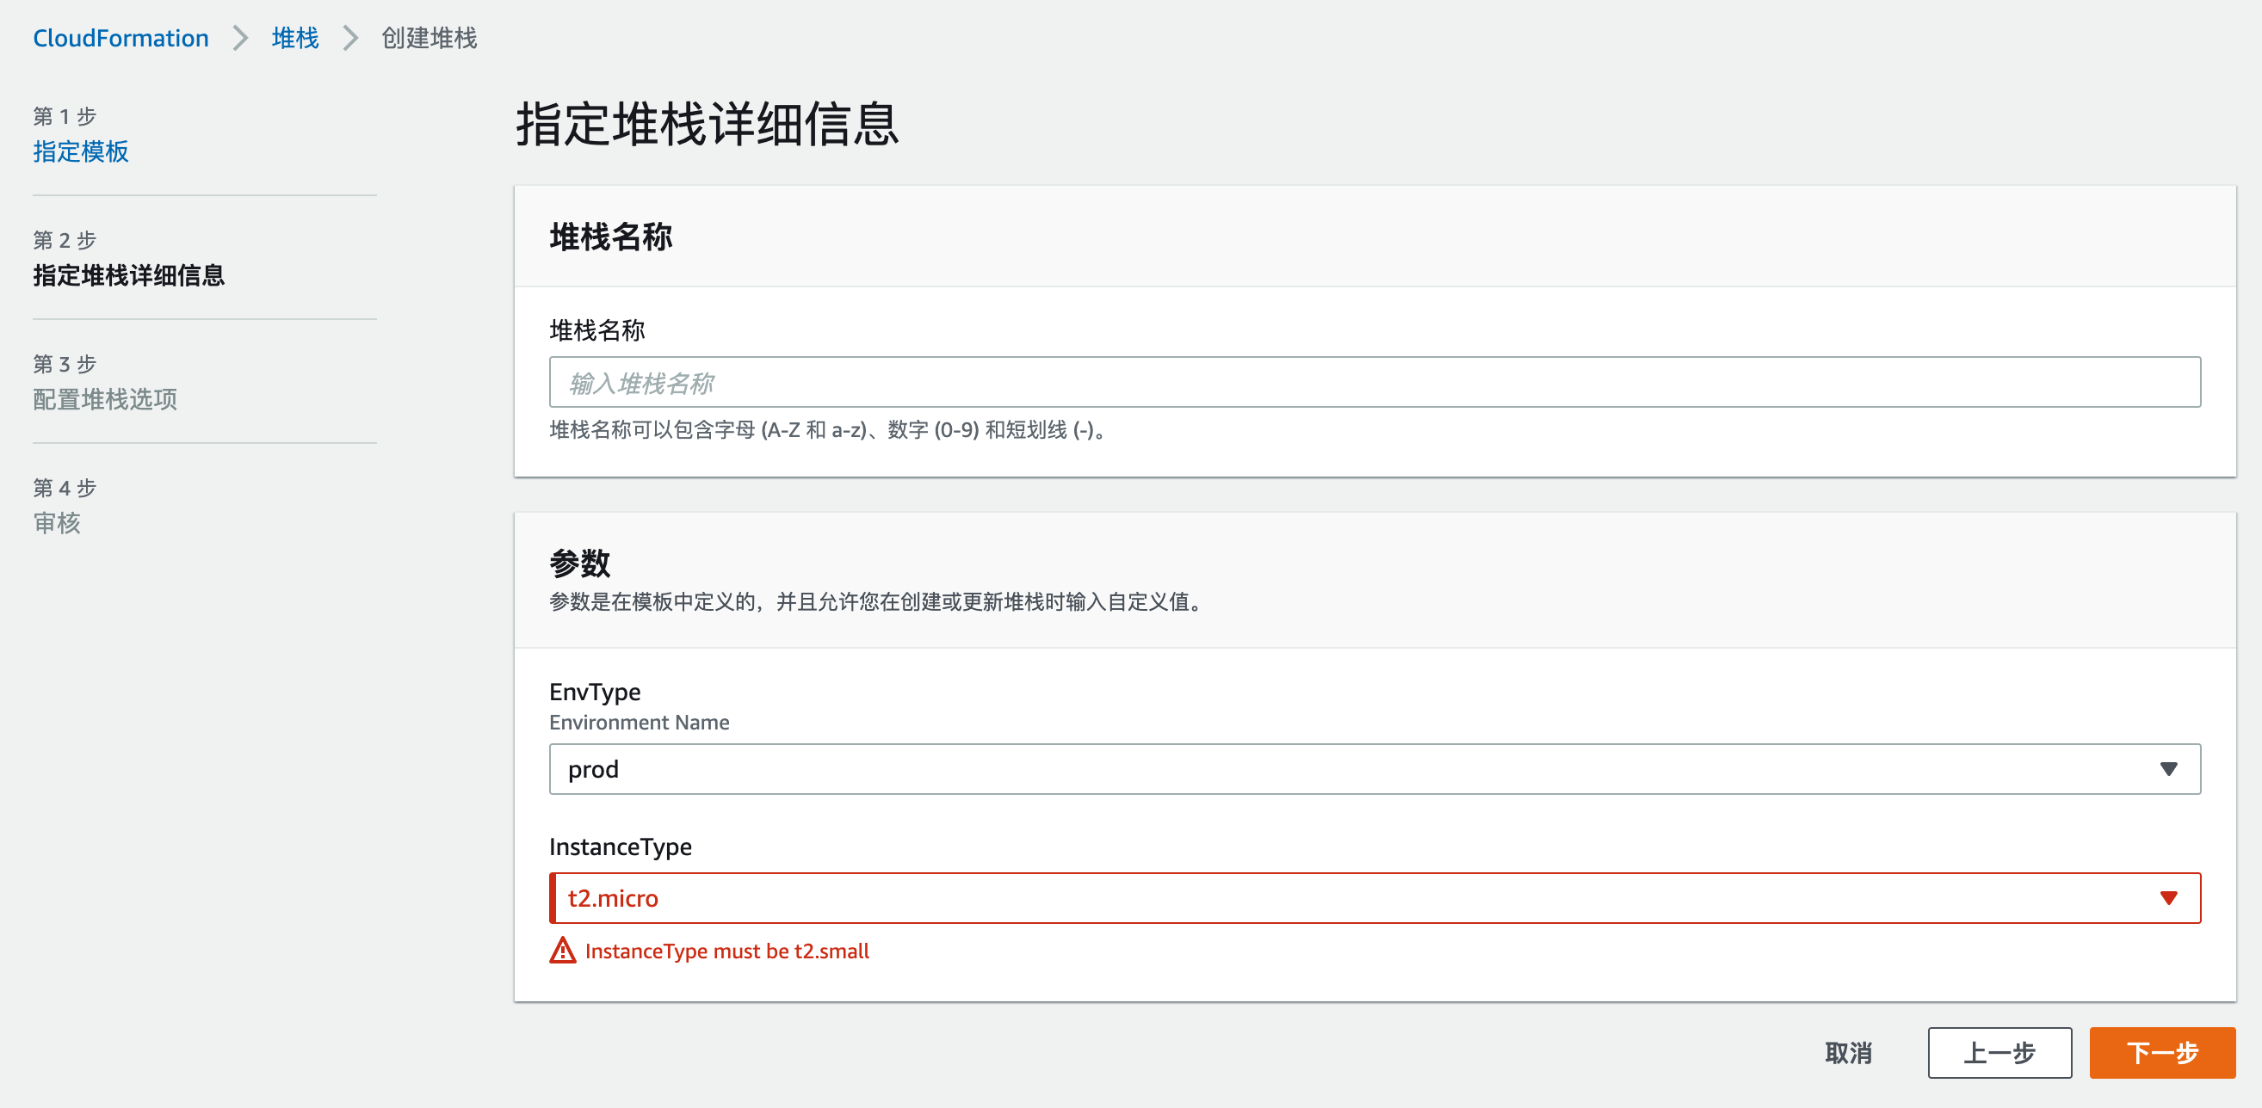Click the EnvType dropdown arrow icon
This screenshot has height=1108, width=2262.
coord(2168,769)
